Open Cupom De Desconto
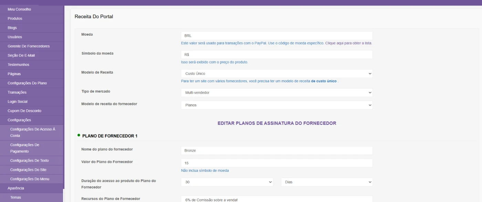The image size is (482, 202). click(x=32, y=111)
